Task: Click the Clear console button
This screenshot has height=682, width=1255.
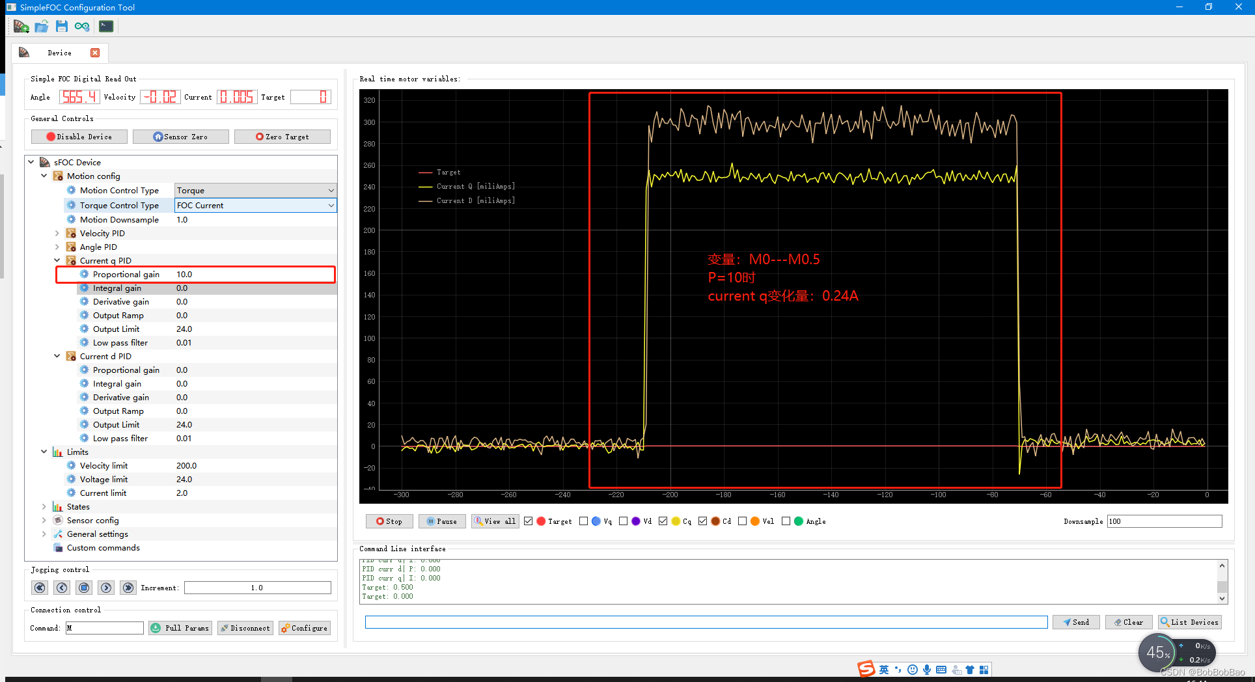Action: click(x=1129, y=622)
